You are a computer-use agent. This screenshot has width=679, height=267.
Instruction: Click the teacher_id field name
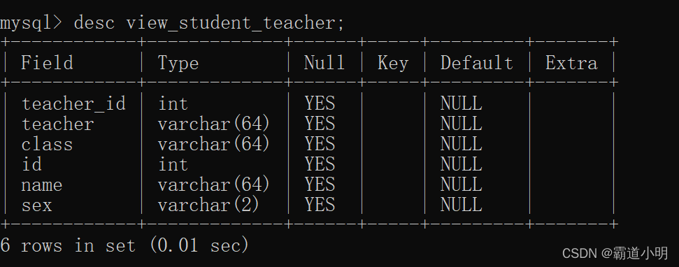(x=73, y=104)
